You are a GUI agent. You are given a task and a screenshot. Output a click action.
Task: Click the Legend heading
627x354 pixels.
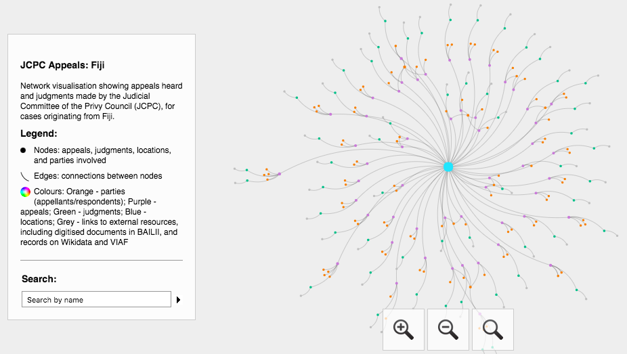point(39,133)
